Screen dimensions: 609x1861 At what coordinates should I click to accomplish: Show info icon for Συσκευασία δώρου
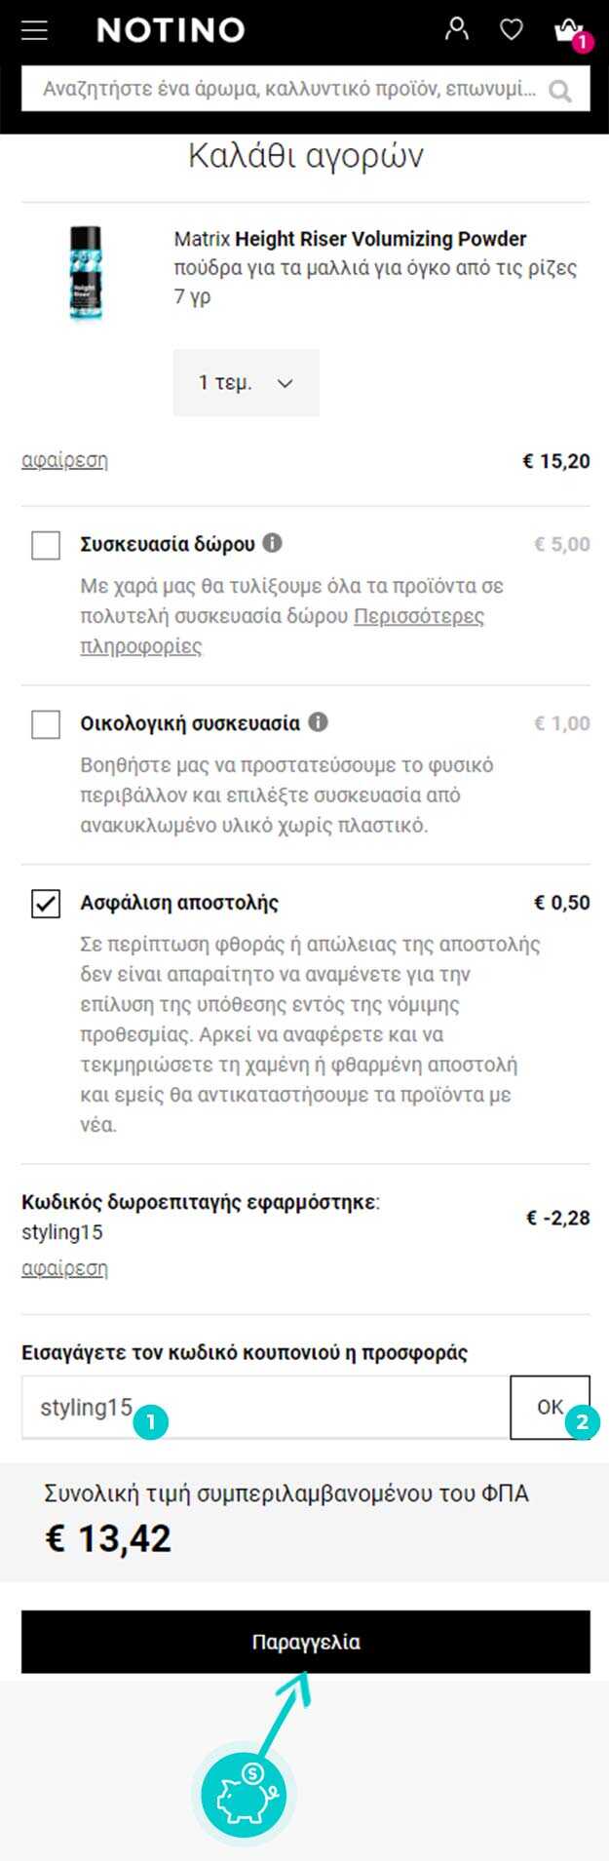click(x=273, y=543)
